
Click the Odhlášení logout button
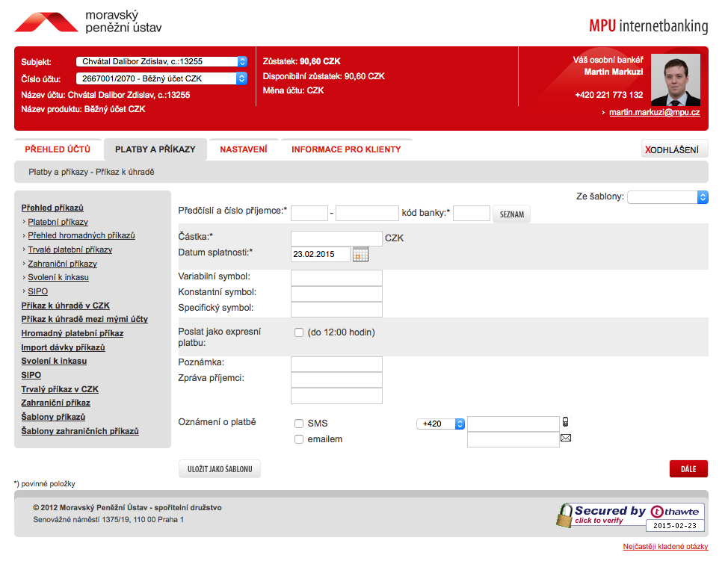pos(674,149)
